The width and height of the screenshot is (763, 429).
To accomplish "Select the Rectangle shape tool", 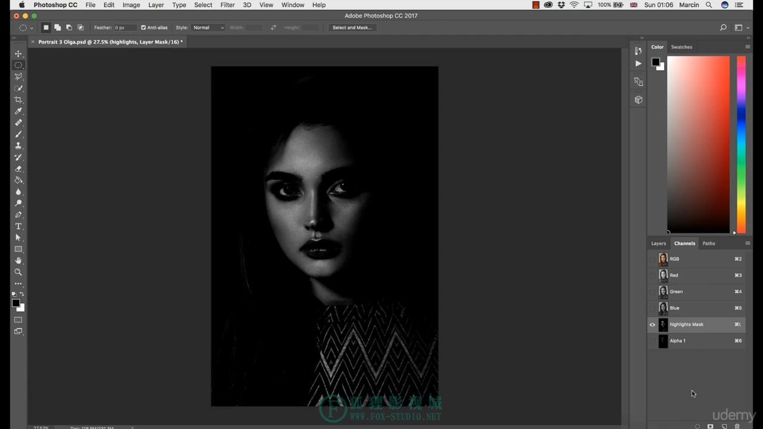I will tap(18, 249).
